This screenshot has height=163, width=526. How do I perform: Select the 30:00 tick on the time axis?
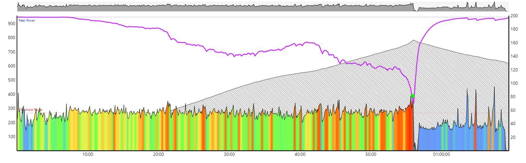[229, 155]
